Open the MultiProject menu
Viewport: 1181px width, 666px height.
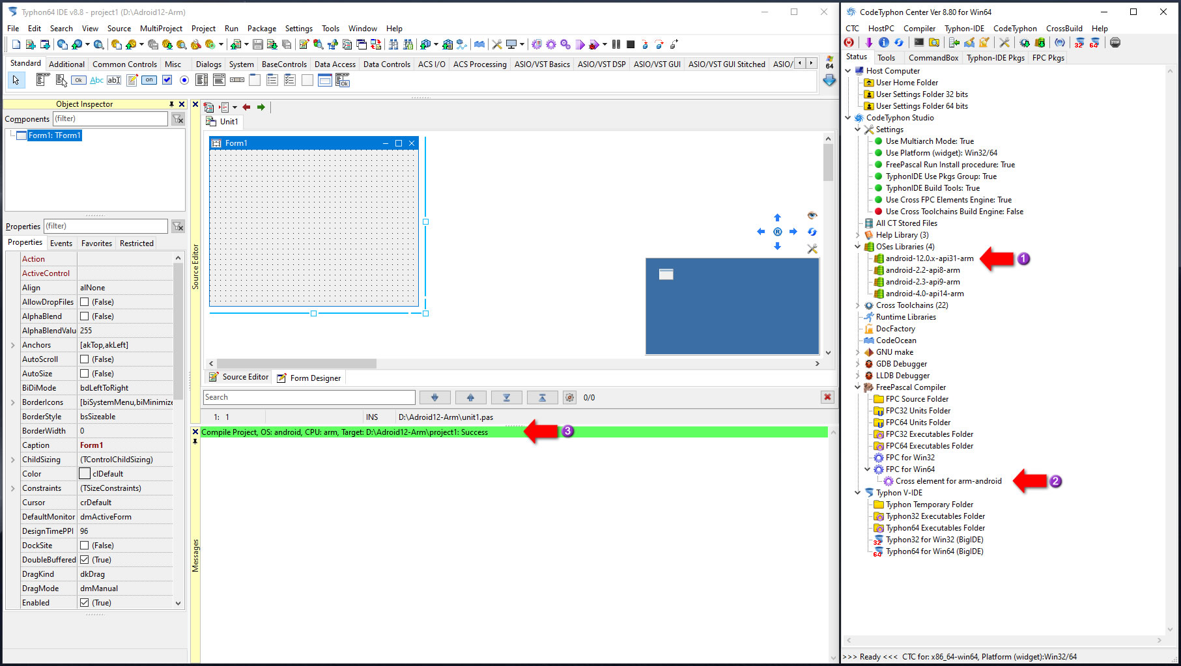(161, 29)
